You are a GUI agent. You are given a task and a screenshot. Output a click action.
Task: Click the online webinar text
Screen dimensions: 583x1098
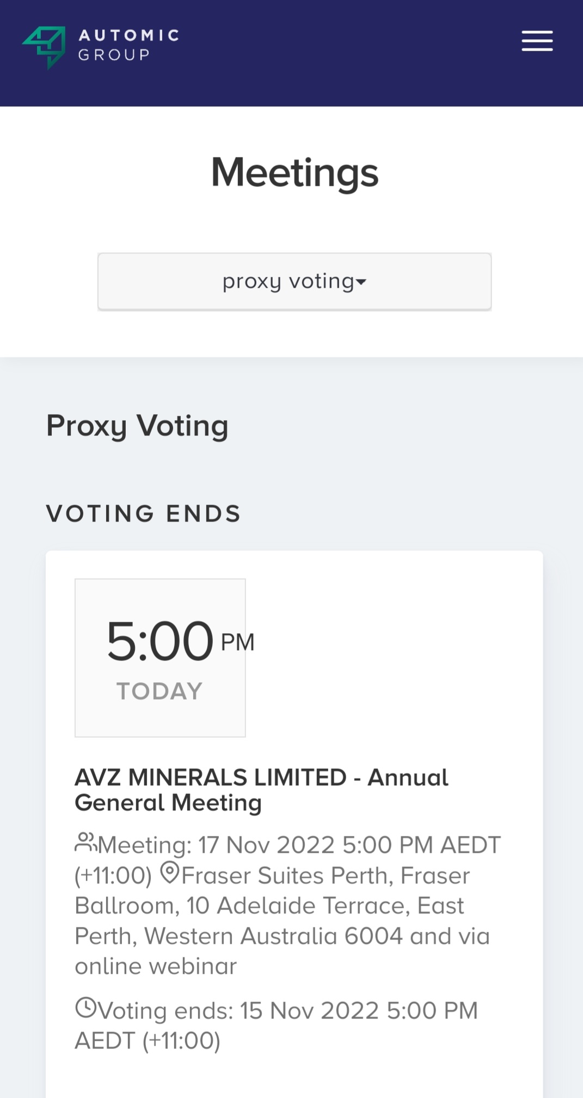[156, 966]
